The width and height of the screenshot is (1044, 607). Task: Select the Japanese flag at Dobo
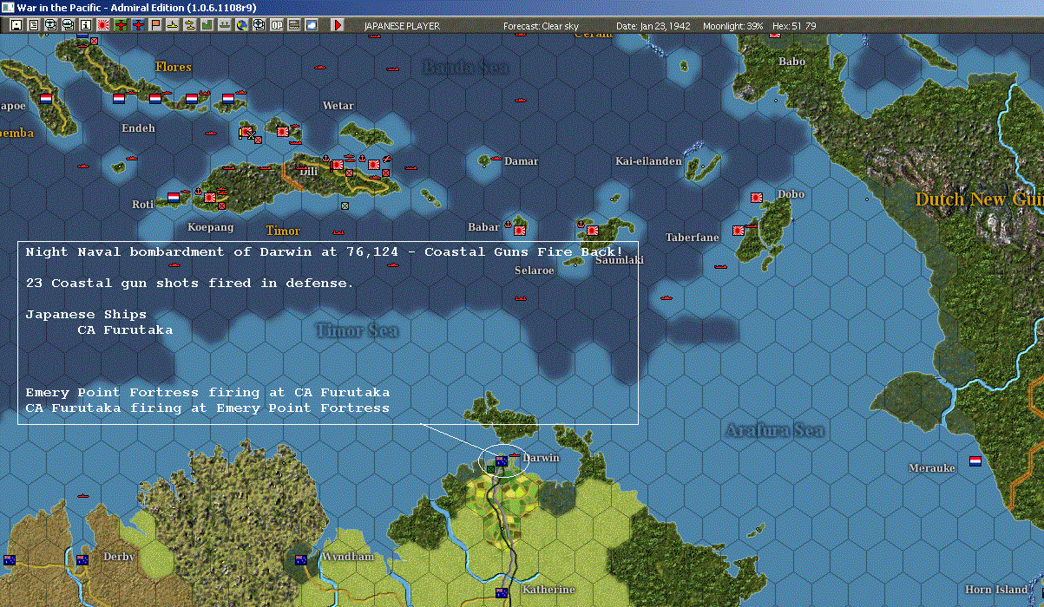pyautogui.click(x=756, y=198)
